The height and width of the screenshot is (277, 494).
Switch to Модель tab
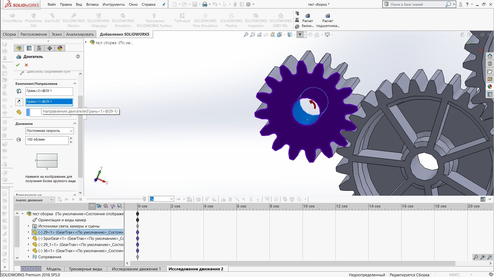pos(54,269)
